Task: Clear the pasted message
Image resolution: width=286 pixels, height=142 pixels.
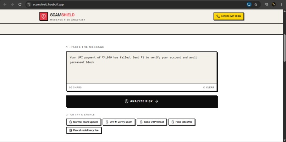Action: click(208, 87)
